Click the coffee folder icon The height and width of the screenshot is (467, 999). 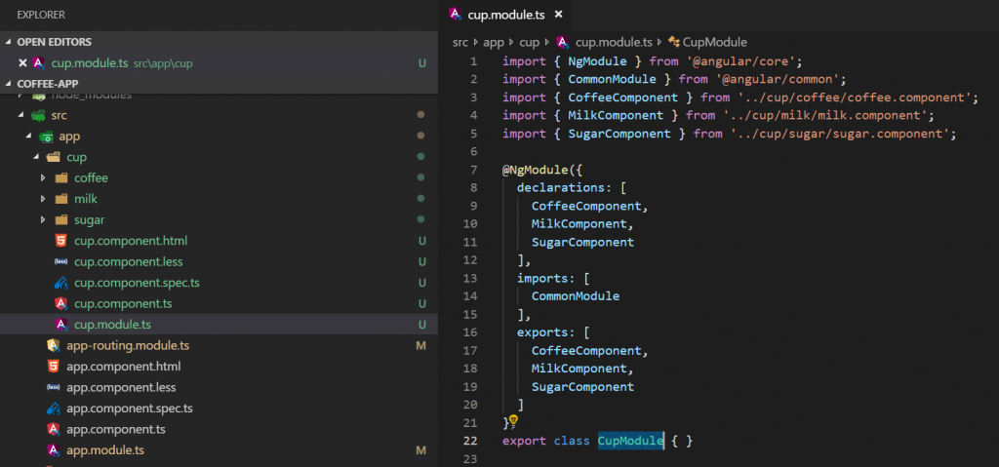[61, 177]
